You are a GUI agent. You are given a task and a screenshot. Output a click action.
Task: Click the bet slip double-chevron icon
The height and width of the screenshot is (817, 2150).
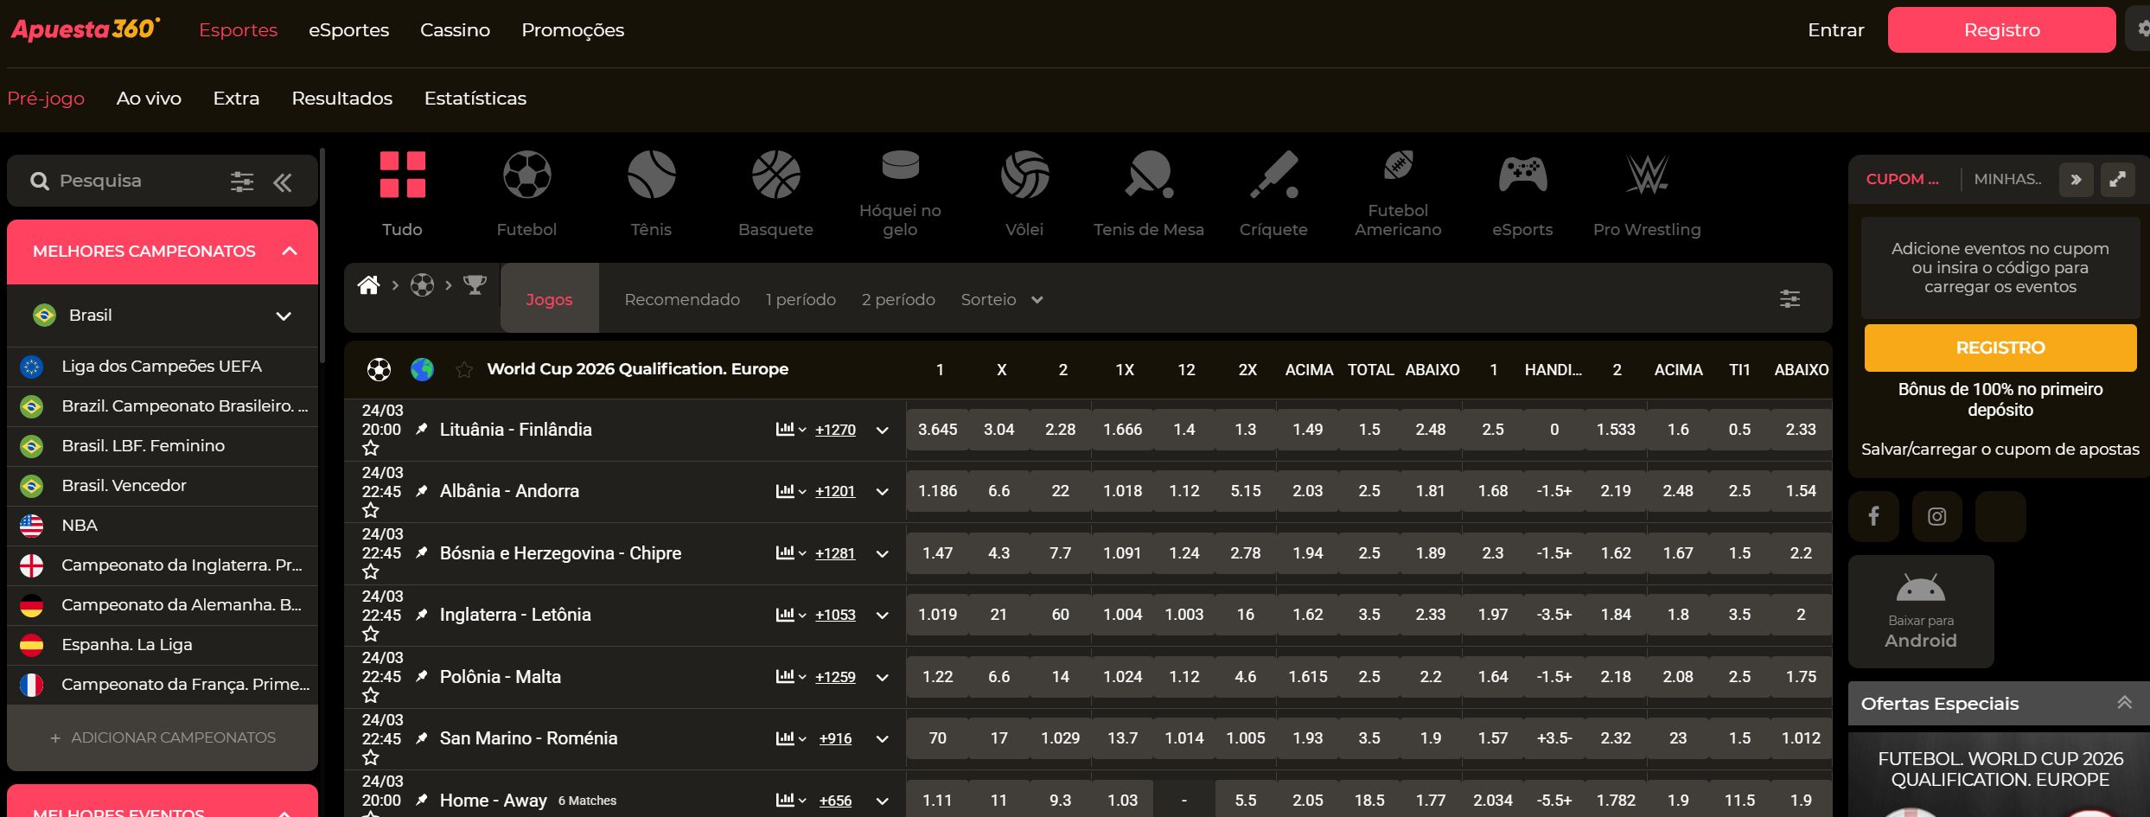click(2076, 180)
